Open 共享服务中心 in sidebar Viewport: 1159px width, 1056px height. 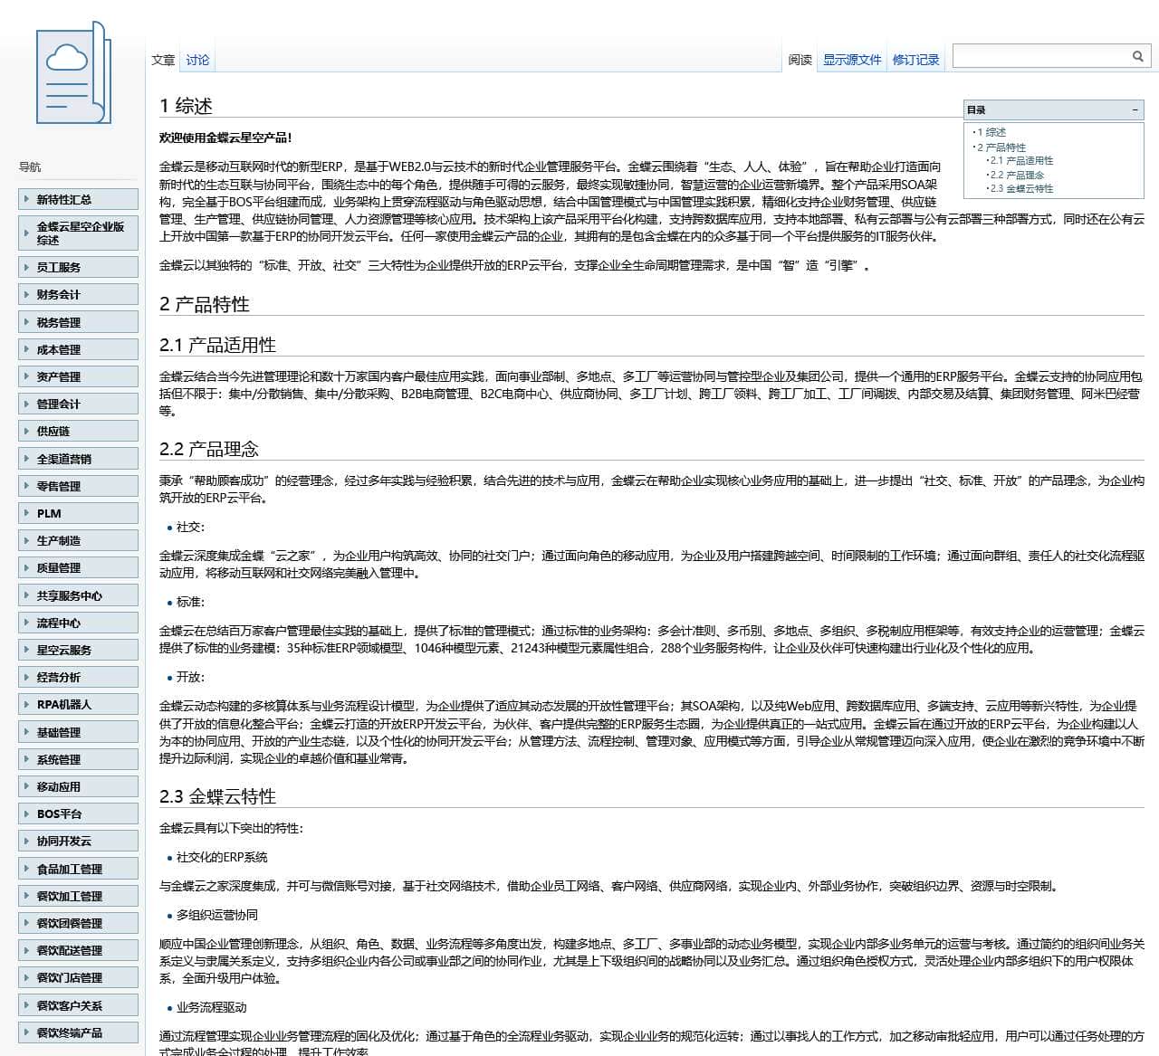[78, 595]
